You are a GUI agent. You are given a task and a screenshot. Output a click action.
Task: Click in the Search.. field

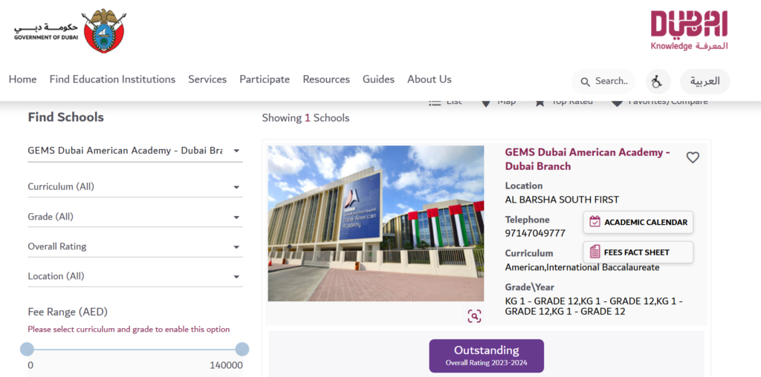point(603,82)
